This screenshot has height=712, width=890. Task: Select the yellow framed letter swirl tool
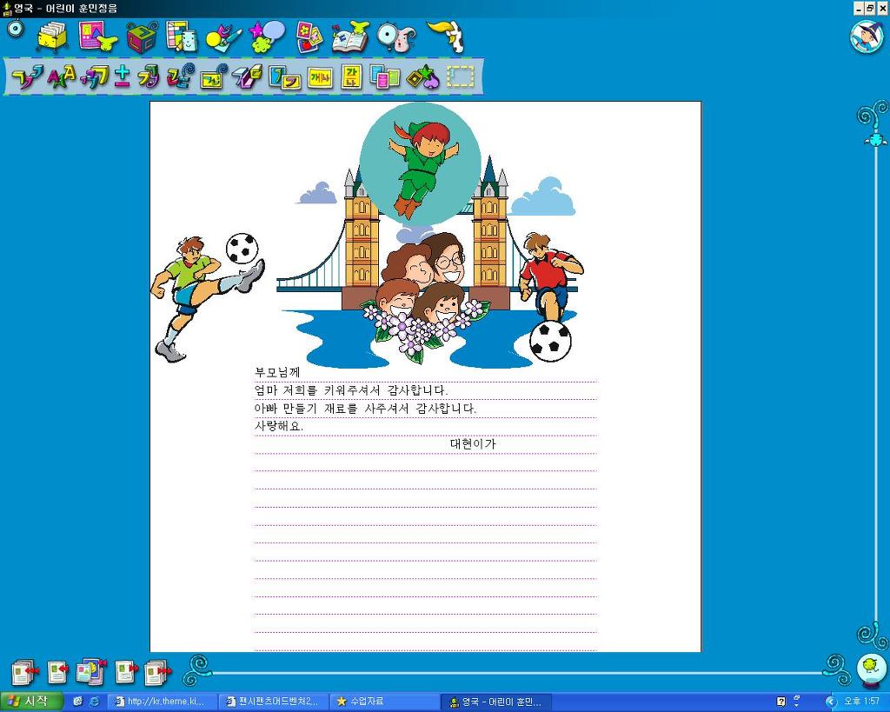point(214,77)
